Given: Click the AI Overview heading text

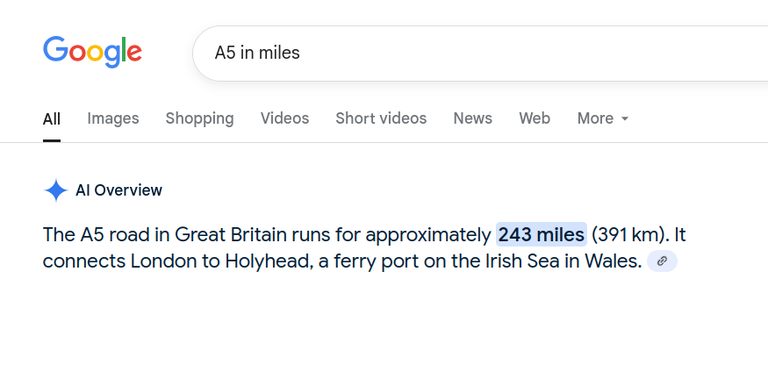Looking at the screenshot, I should click(119, 190).
